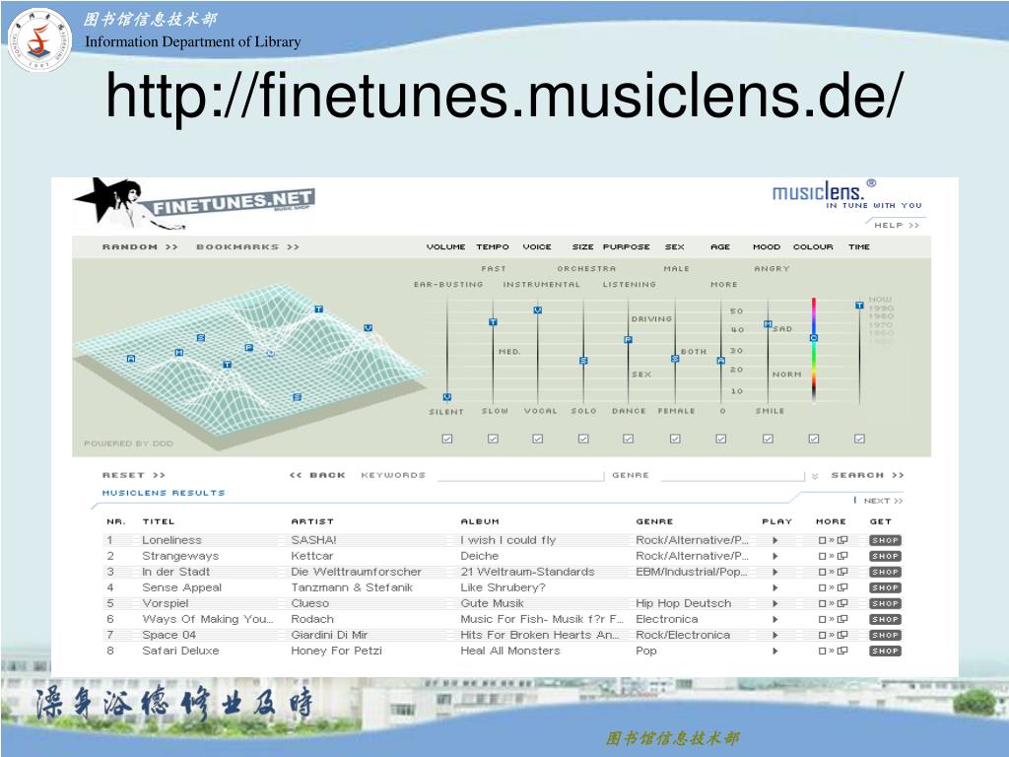Click the Volume slider handle
Image resolution: width=1009 pixels, height=757 pixels.
pos(447,397)
